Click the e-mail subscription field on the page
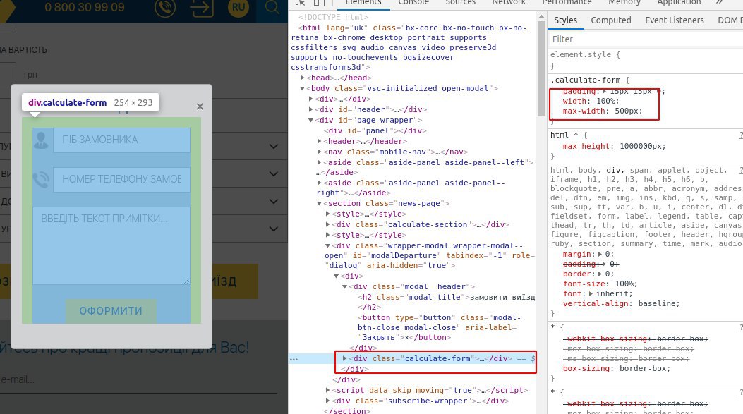 (138, 379)
